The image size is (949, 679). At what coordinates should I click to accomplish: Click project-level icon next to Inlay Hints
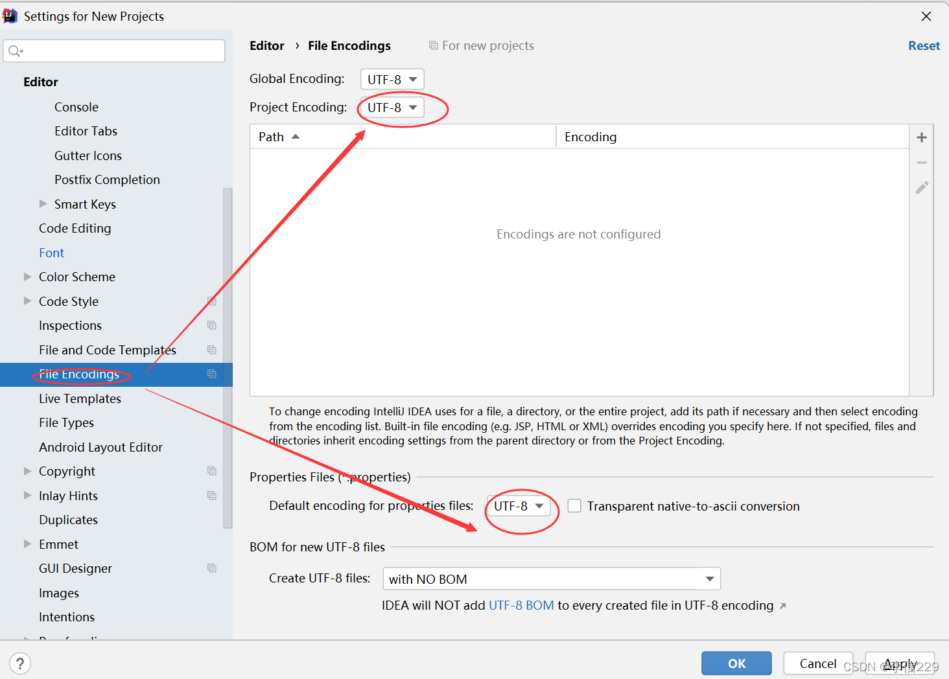tap(211, 496)
